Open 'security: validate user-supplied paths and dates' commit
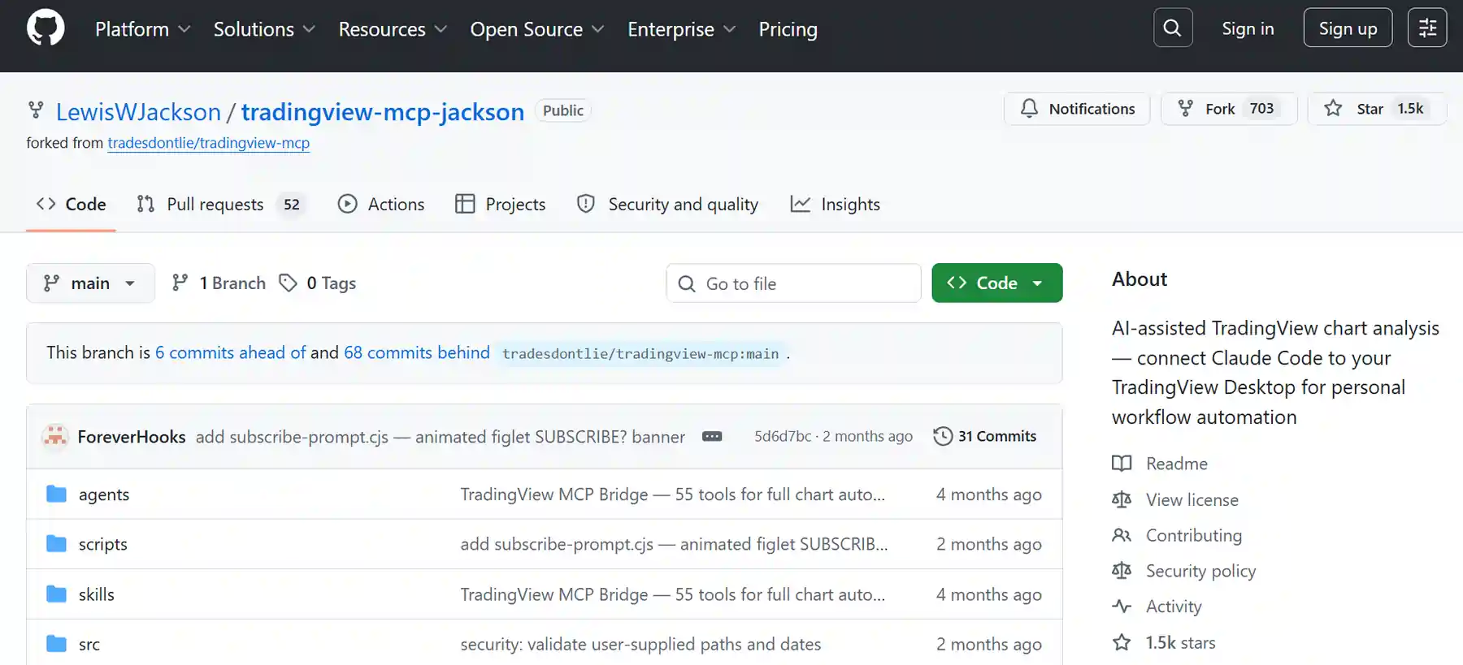 640,644
